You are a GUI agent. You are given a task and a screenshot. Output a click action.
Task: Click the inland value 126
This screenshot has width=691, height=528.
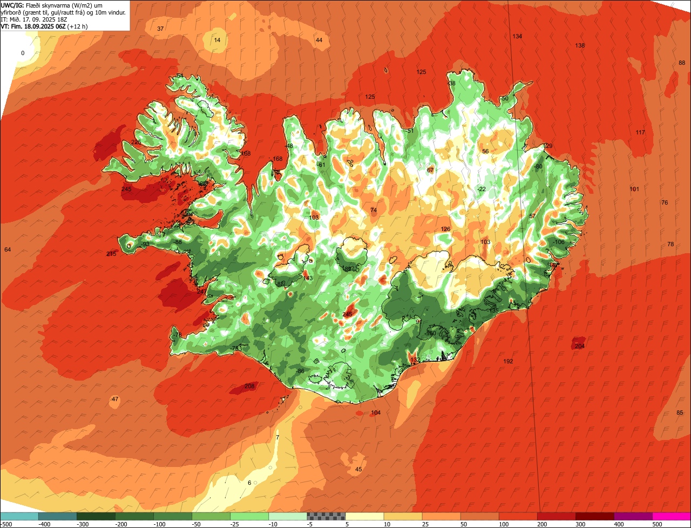(x=445, y=229)
